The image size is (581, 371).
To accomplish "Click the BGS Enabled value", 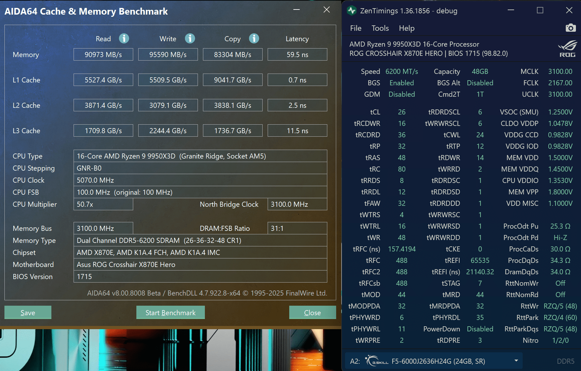I will pos(401,83).
